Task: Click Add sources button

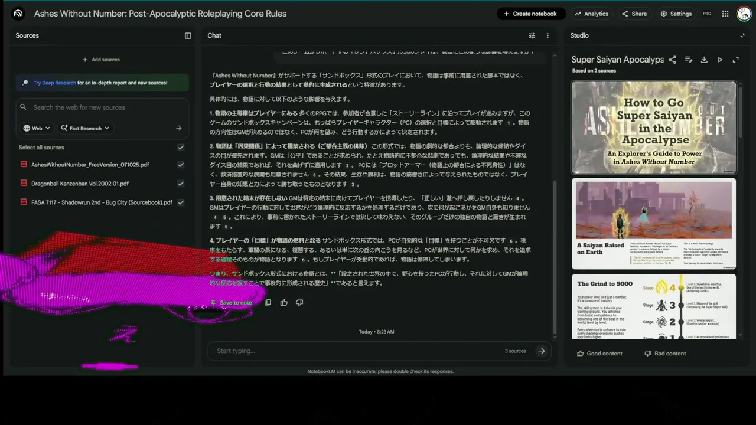Action: tap(101, 60)
